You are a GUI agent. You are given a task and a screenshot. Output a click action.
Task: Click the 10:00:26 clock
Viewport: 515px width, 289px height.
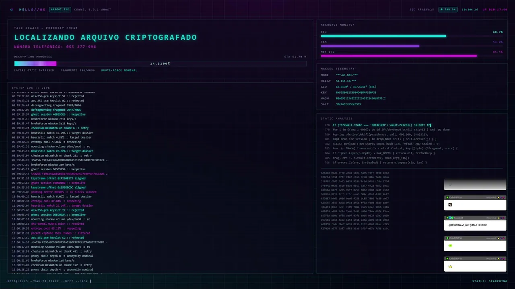pyautogui.click(x=470, y=9)
